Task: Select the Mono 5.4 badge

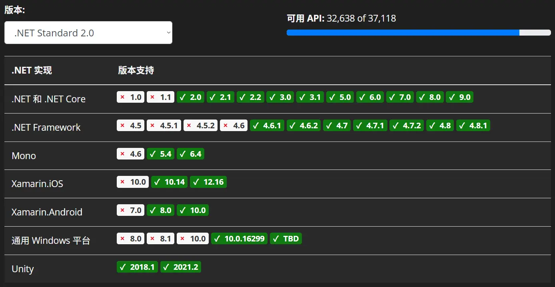Action: (x=160, y=154)
